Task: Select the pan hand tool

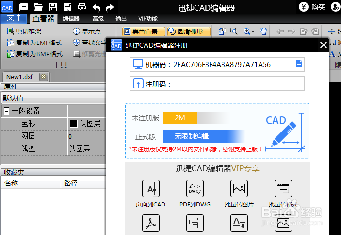Action: [263, 31]
